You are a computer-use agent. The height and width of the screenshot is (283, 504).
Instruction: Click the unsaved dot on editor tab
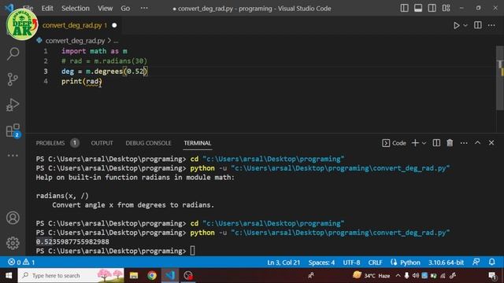click(114, 25)
